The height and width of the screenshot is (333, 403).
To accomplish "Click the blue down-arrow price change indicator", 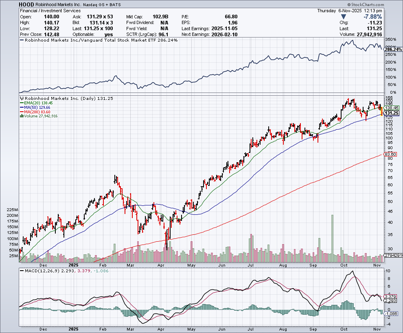I will [x=344, y=17].
